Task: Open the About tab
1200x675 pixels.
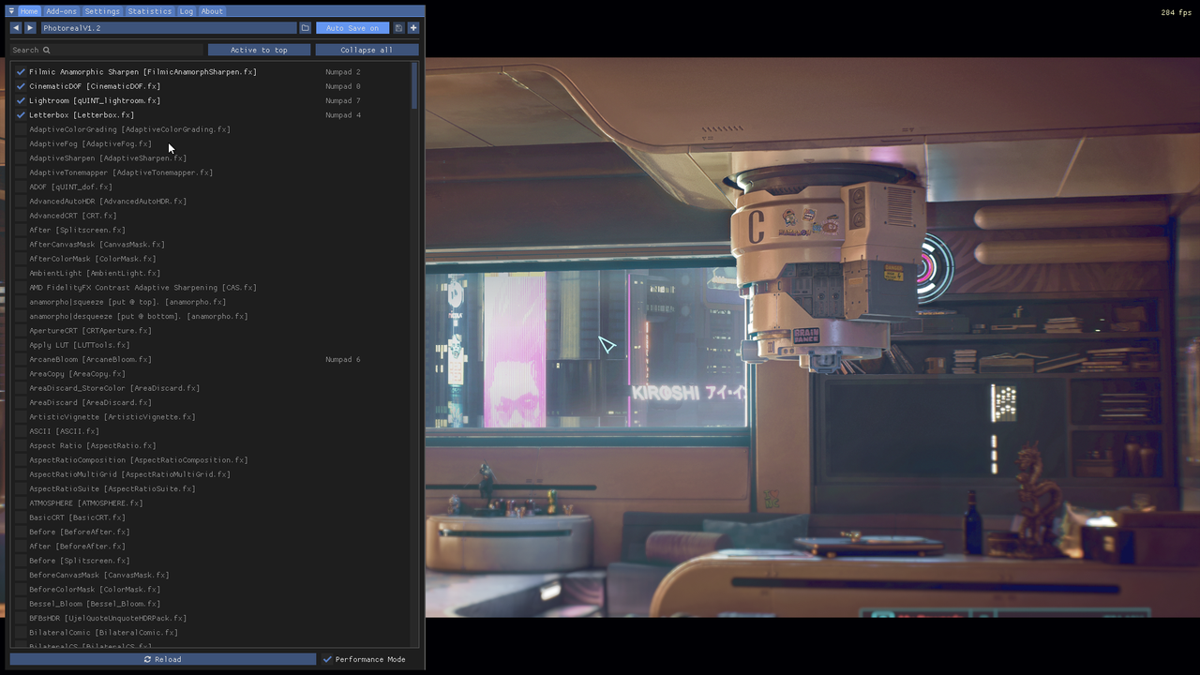Action: click(212, 11)
